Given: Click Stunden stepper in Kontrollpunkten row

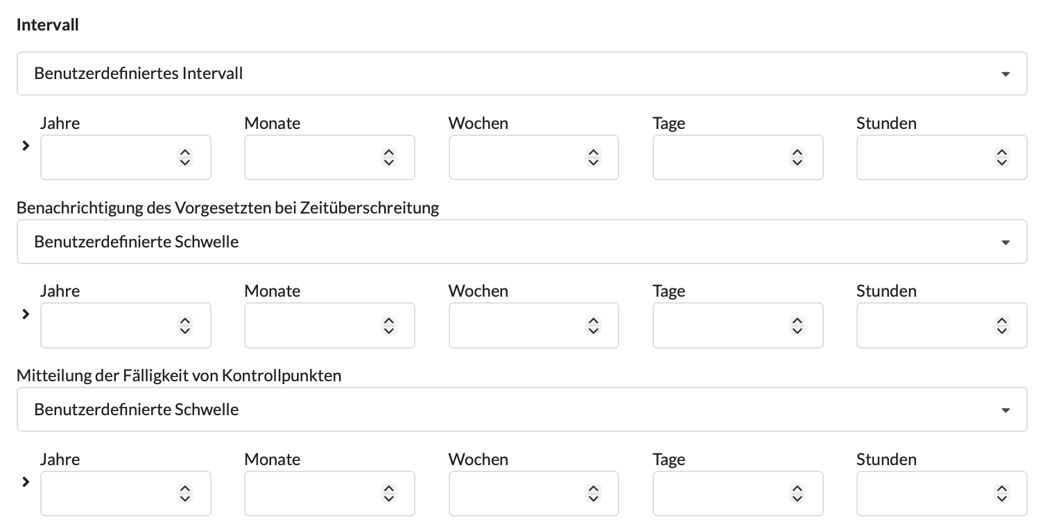Looking at the screenshot, I should (1001, 494).
